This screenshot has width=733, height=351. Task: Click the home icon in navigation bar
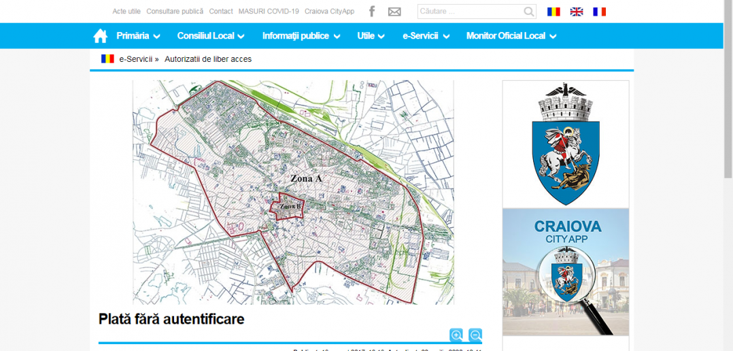[x=101, y=36]
